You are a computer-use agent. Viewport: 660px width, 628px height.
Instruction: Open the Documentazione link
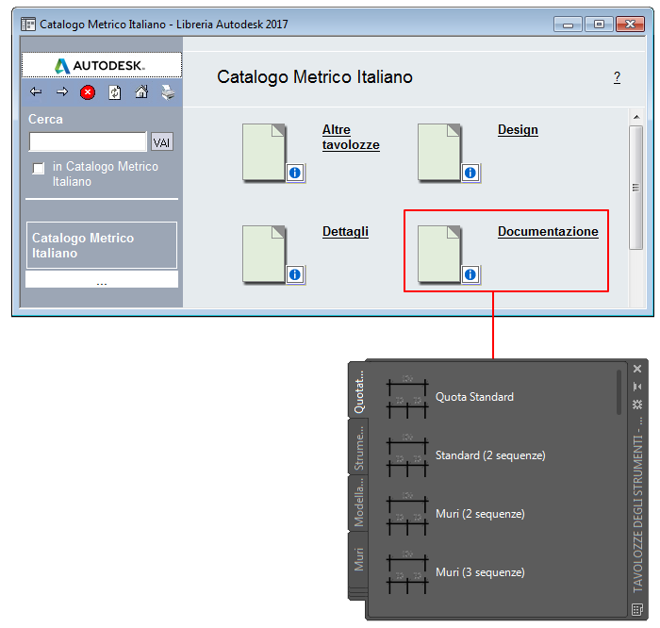548,232
